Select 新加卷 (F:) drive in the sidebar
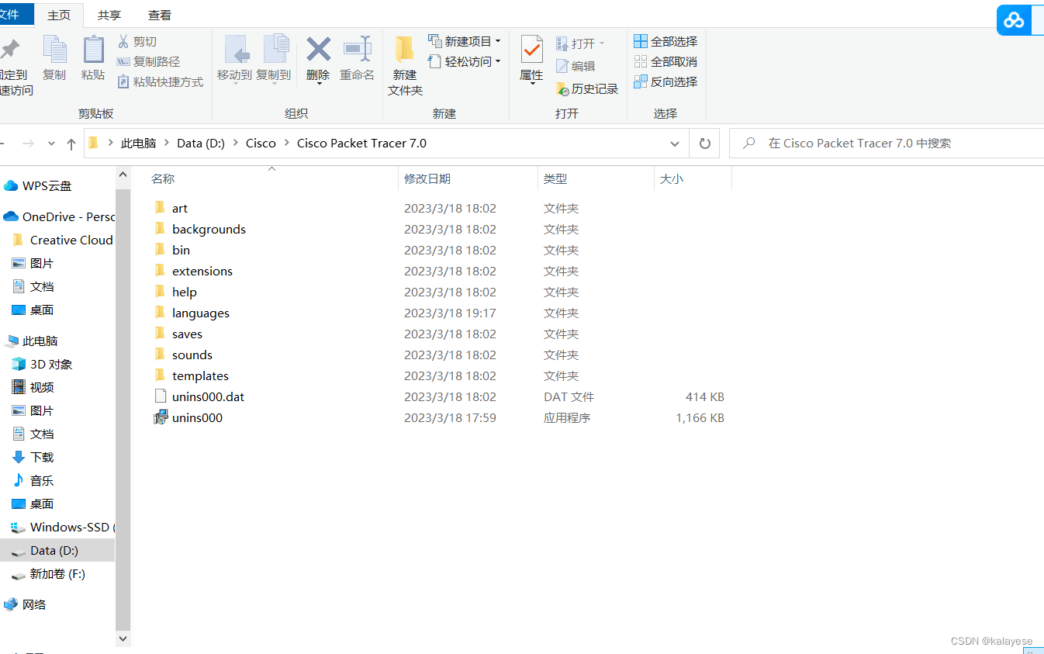The height and width of the screenshot is (654, 1044). pos(57,574)
